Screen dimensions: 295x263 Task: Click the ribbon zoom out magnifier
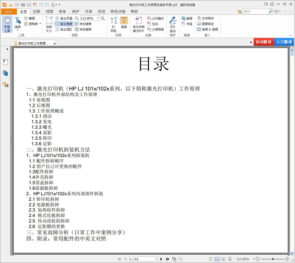tap(77, 18)
